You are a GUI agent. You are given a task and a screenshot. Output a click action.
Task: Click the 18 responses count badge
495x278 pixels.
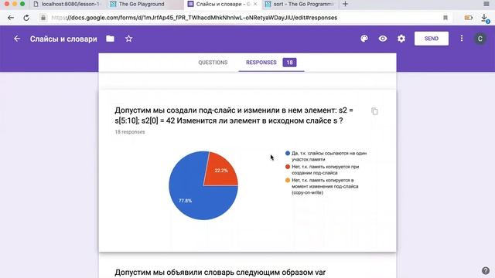[x=289, y=63]
